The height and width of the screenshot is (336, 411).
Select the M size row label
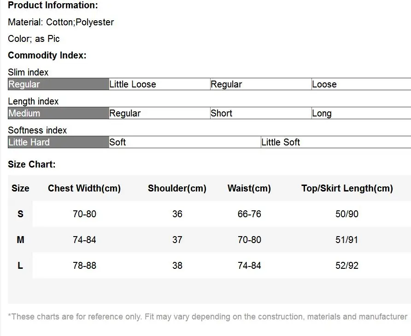coord(20,240)
